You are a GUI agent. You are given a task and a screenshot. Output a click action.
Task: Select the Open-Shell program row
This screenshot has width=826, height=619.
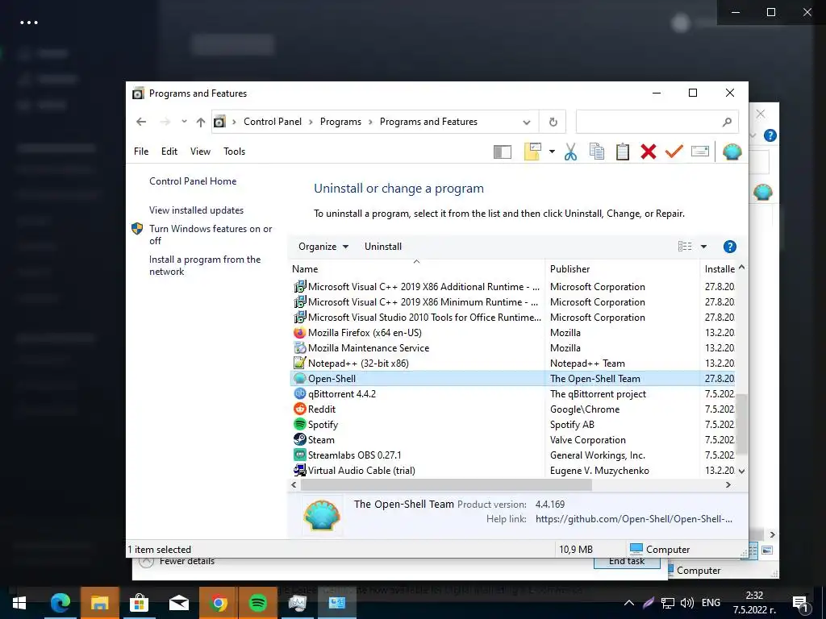coord(513,379)
